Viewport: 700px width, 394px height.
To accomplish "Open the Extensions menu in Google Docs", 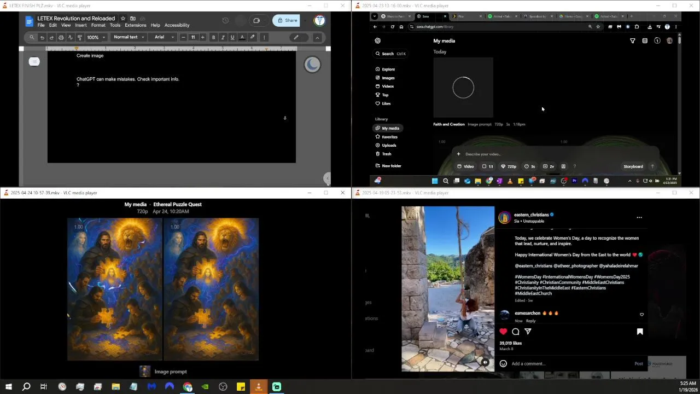I will click(136, 25).
